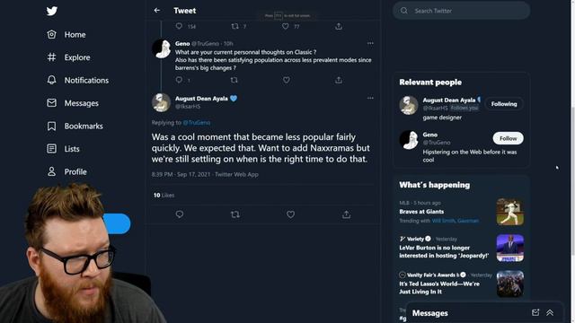The height and width of the screenshot is (323, 575).
Task: Follow Geno in Relevant people
Action: coord(508,138)
